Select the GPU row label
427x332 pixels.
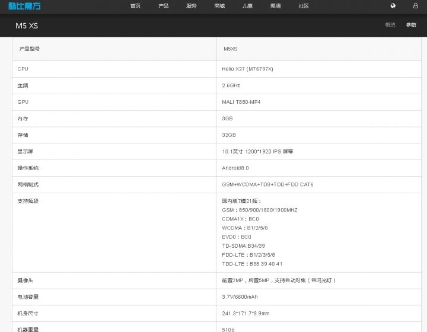[x=23, y=102]
